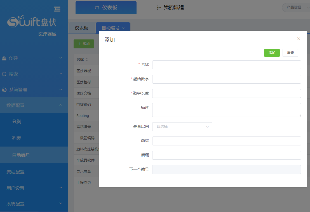Collapse the 系统管理 menu chevron
This screenshot has height=212, width=310.
click(x=61, y=89)
